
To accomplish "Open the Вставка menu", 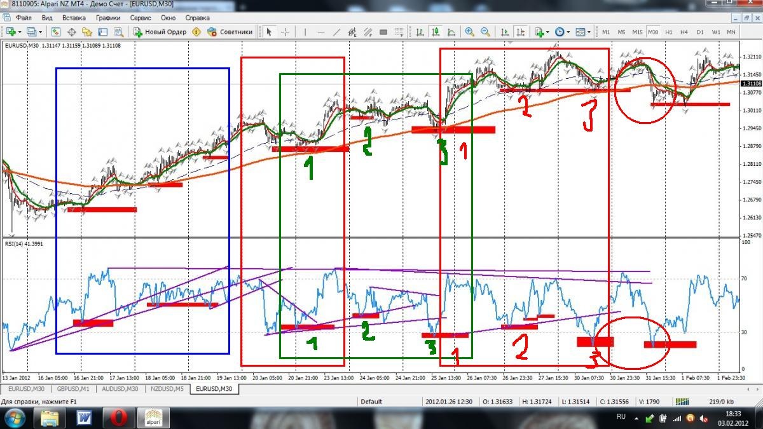I will point(74,18).
